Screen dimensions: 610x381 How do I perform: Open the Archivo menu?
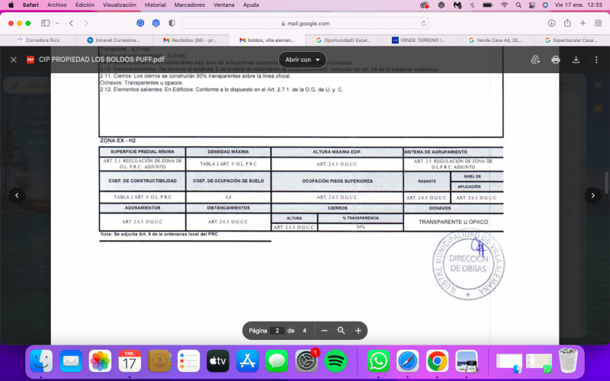56,5
